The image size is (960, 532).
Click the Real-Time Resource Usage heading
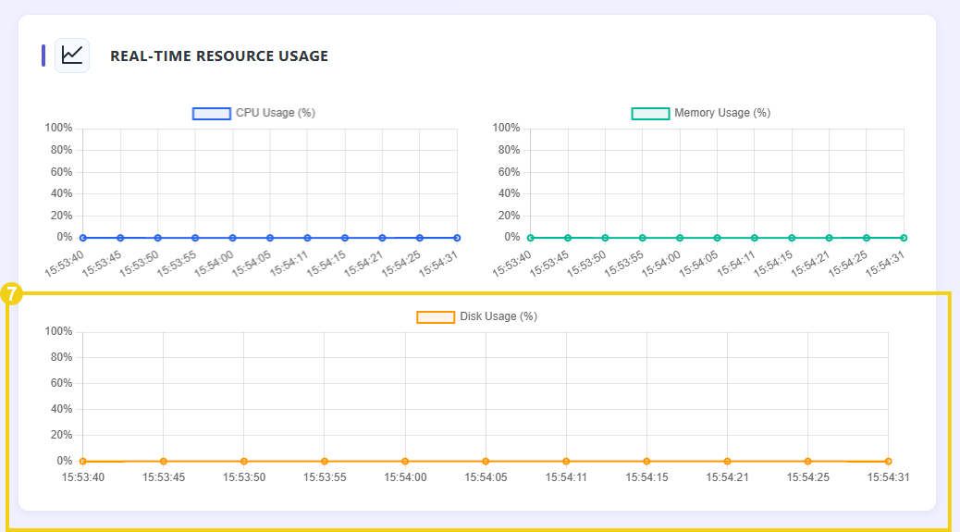coord(219,56)
